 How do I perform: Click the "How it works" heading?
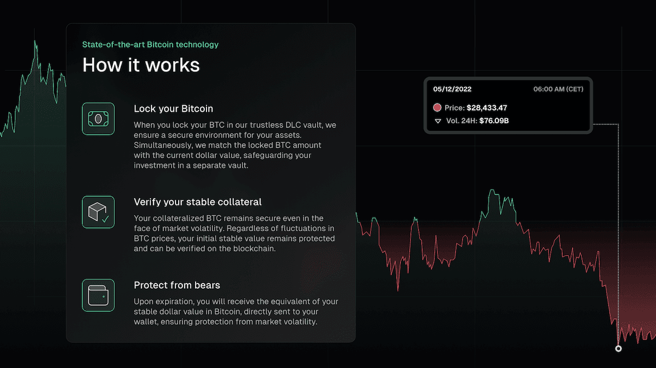tap(141, 65)
